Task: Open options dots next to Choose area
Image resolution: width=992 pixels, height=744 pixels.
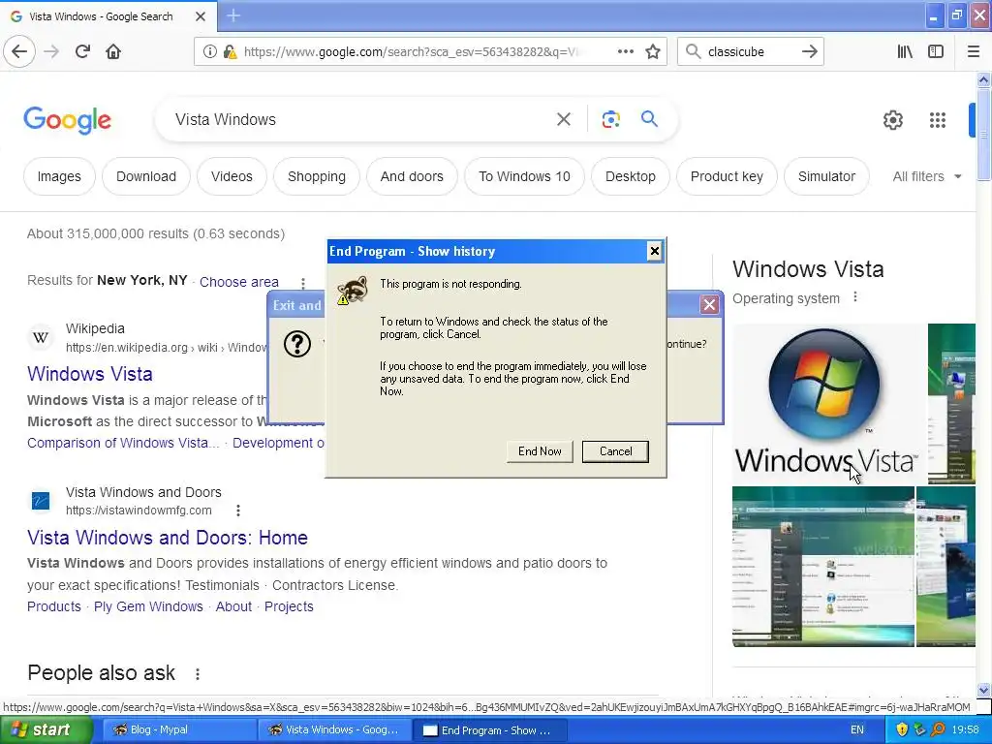Action: (x=303, y=283)
